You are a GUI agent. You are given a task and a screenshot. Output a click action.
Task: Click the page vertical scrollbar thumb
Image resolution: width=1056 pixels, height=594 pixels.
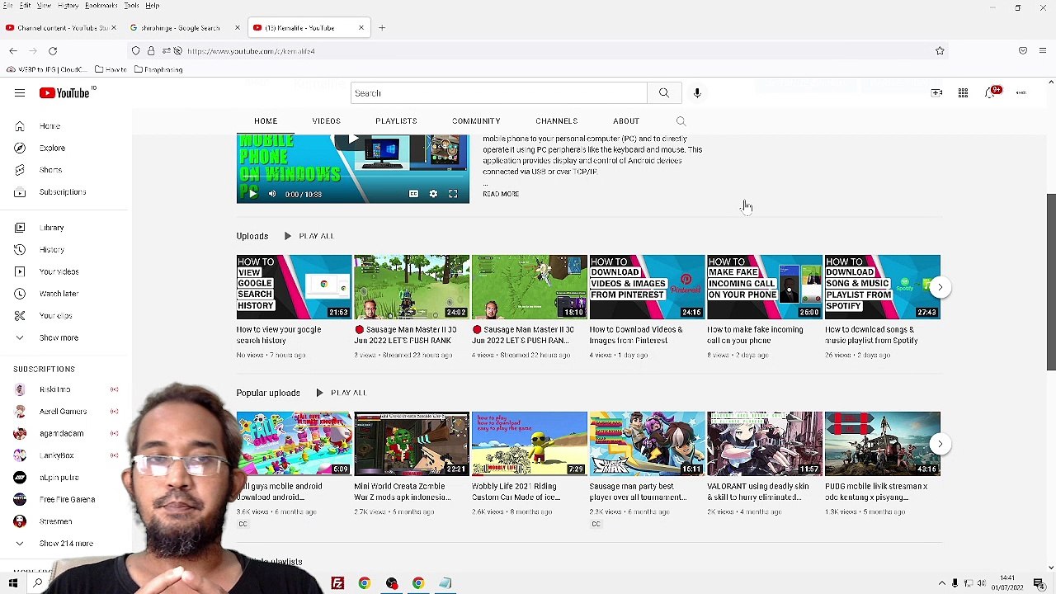(1051, 282)
